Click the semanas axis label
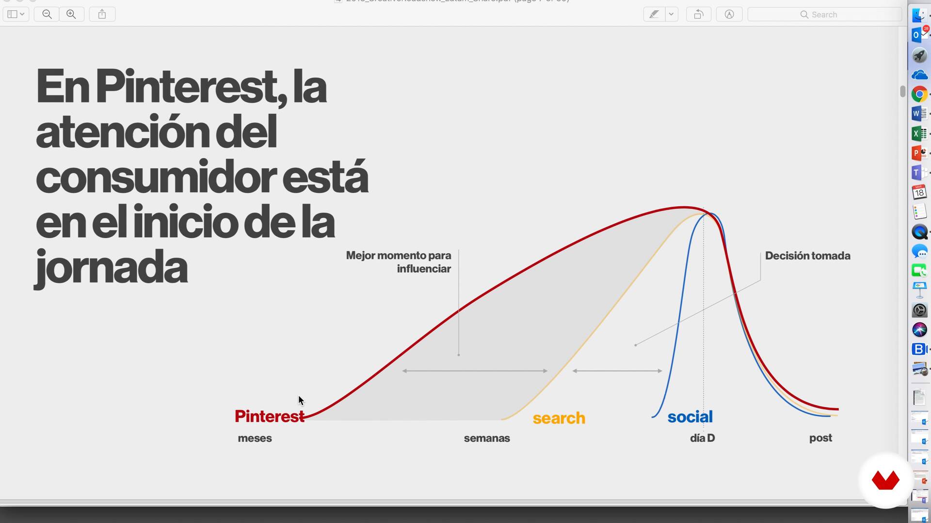The image size is (931, 523). tap(487, 438)
